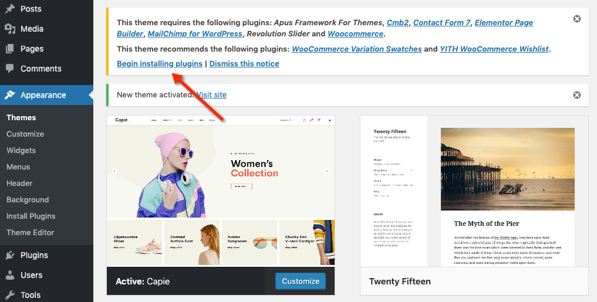The height and width of the screenshot is (302, 597).
Task: Select the Twenty Fifteen theme thumbnail
Action: click(474, 192)
